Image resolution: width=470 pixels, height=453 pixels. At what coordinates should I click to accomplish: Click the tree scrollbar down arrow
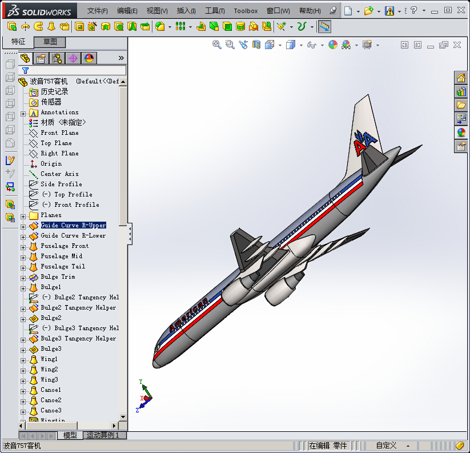tap(123, 416)
